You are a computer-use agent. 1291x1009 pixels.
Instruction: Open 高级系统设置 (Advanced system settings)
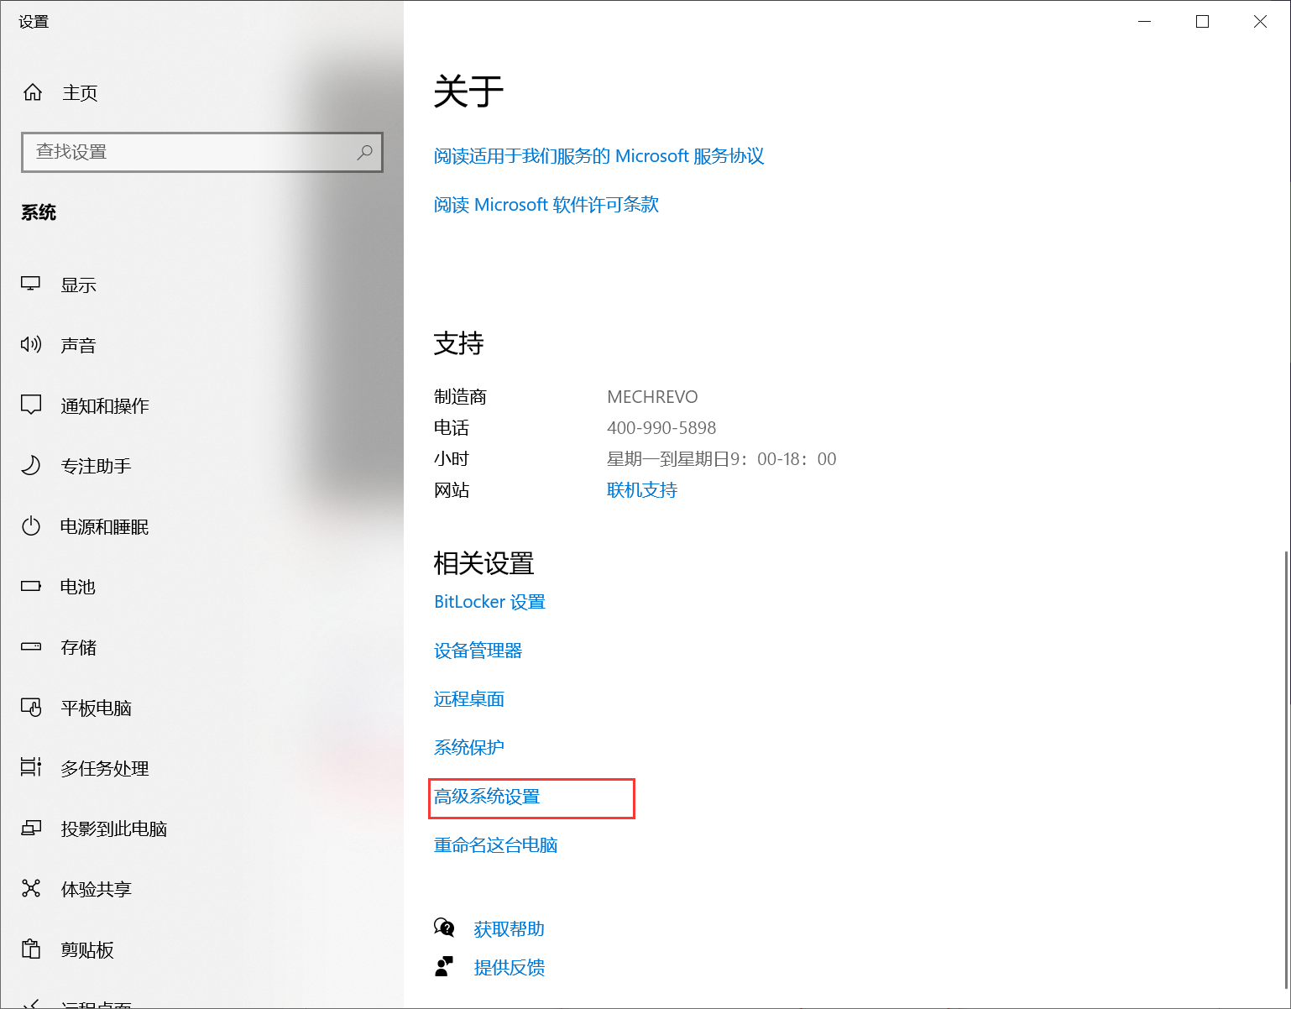click(x=487, y=797)
